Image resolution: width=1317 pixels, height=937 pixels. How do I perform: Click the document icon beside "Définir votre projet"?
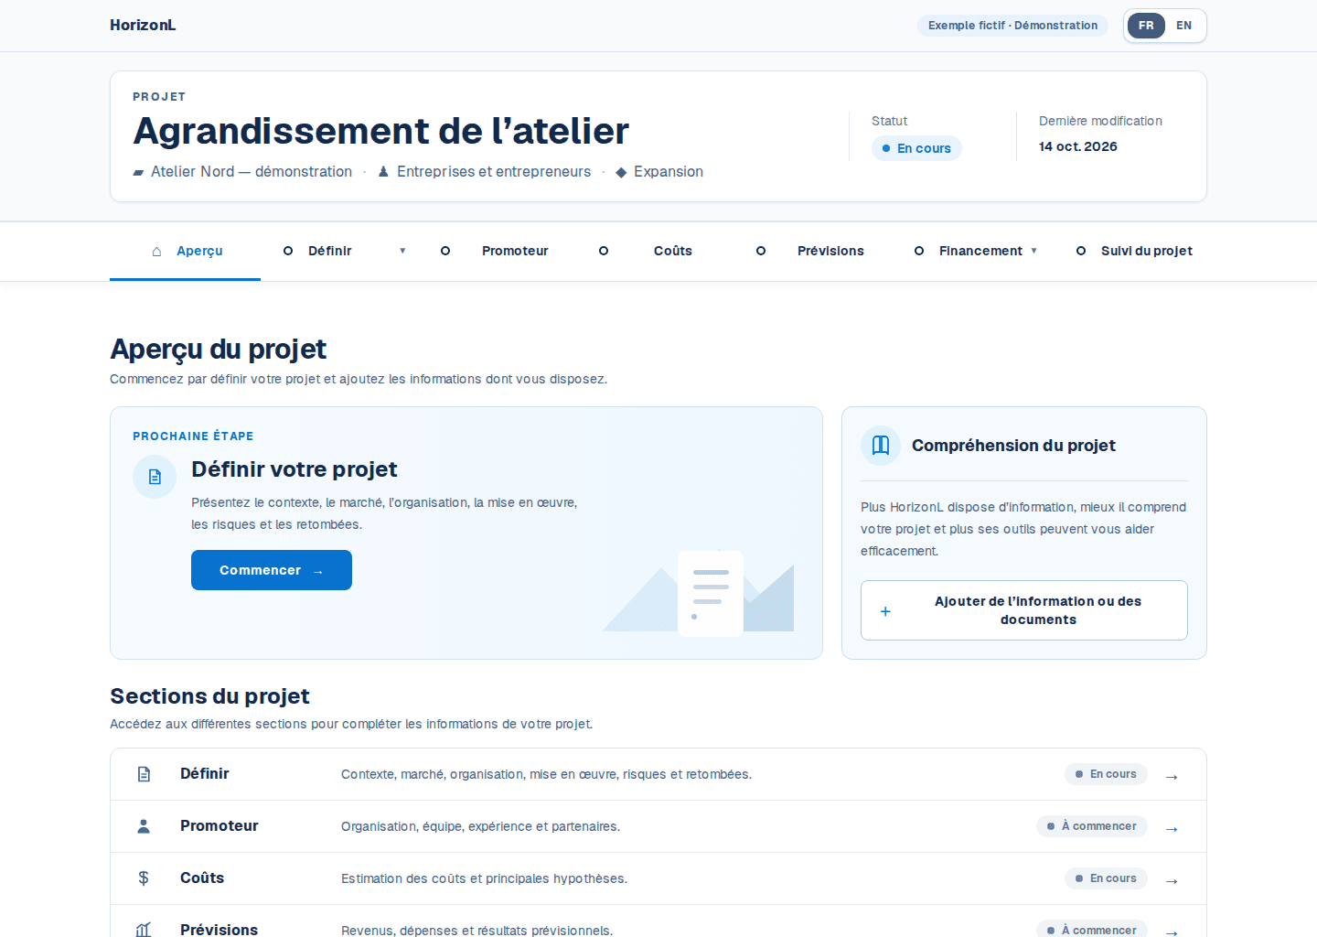tap(155, 477)
